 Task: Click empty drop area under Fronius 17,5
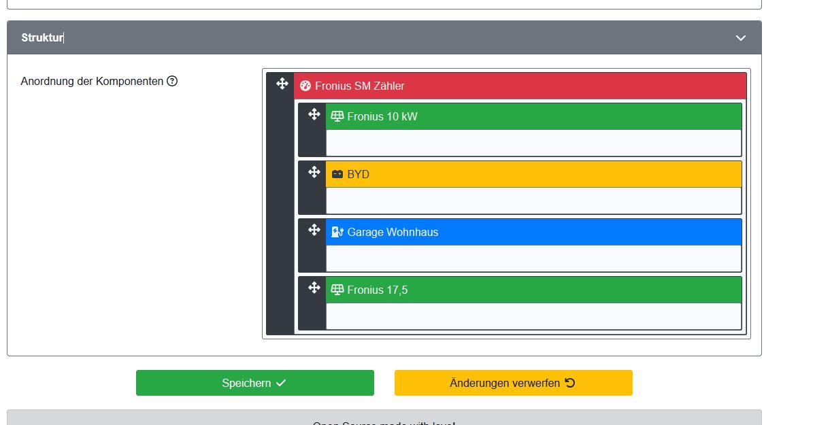tap(533, 316)
